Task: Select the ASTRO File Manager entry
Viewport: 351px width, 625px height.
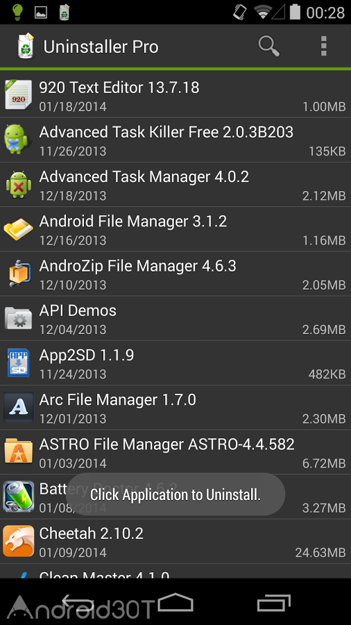Action: tap(175, 452)
